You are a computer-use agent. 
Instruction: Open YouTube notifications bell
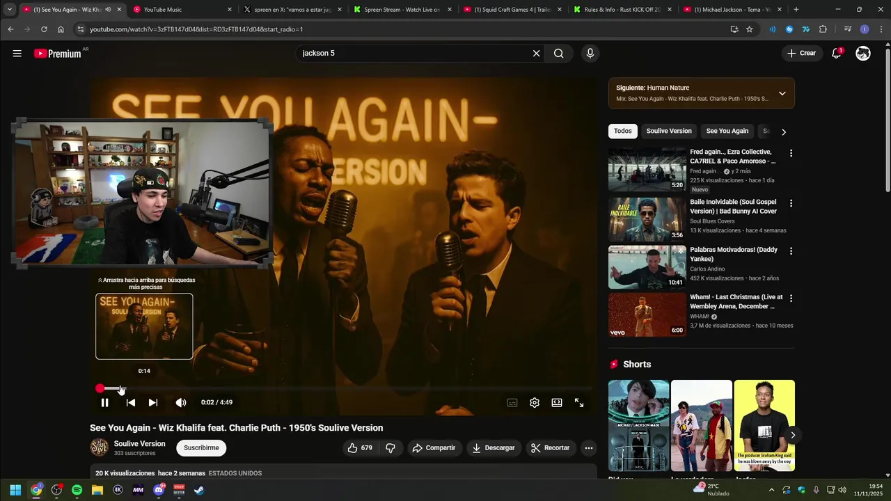pyautogui.click(x=837, y=54)
